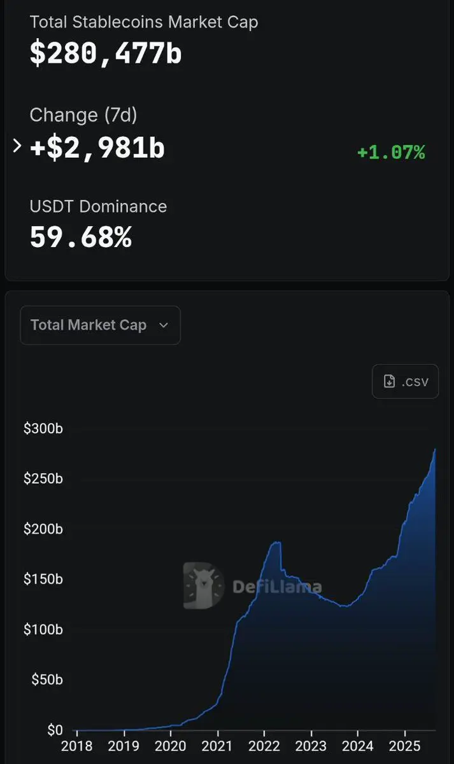
Task: Click the CSV download icon
Action: click(x=389, y=381)
